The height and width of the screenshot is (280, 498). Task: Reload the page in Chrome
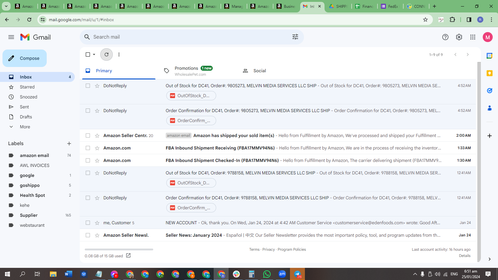click(x=29, y=20)
